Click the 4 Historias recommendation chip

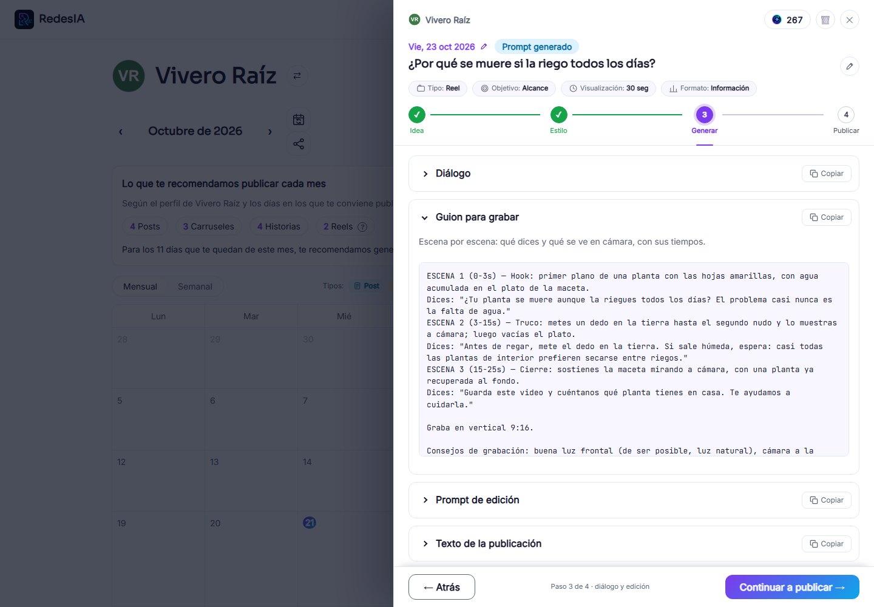(279, 226)
